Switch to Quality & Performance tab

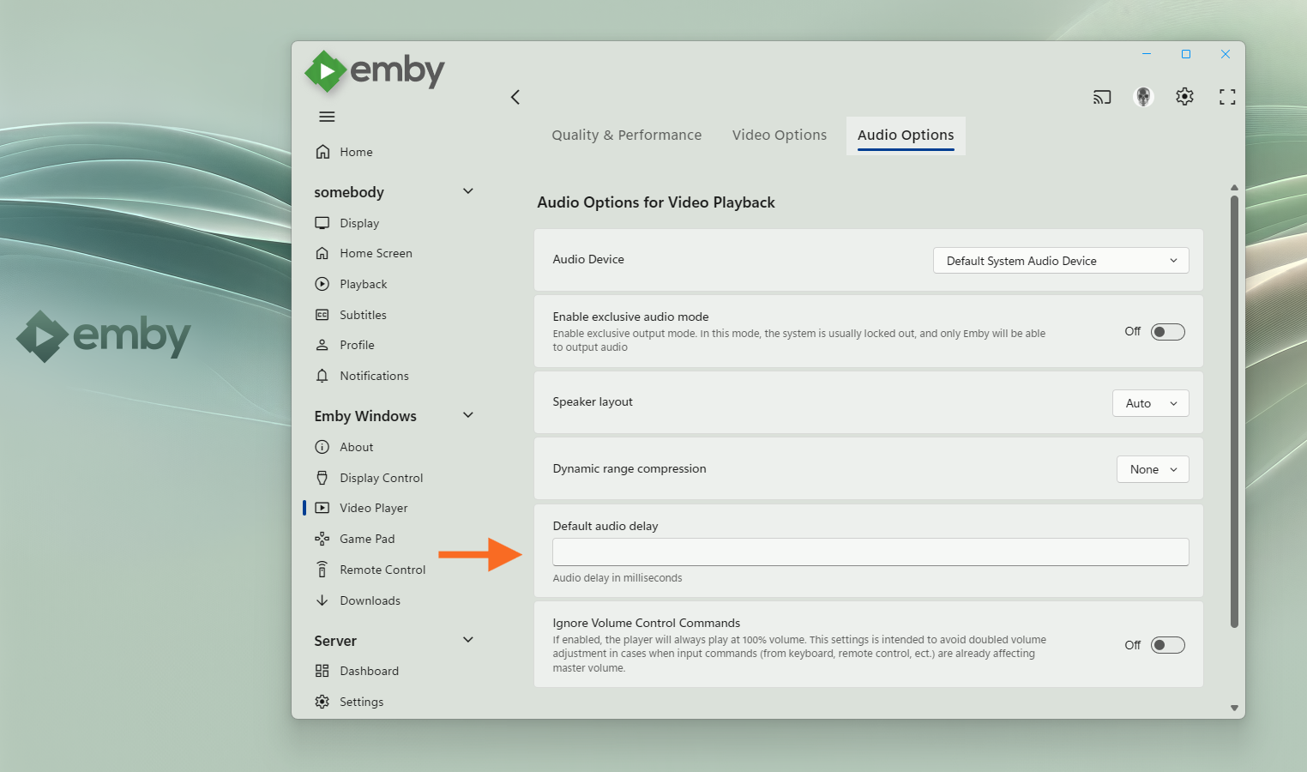(626, 136)
